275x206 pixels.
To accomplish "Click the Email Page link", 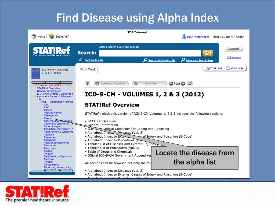I will [x=237, y=68].
